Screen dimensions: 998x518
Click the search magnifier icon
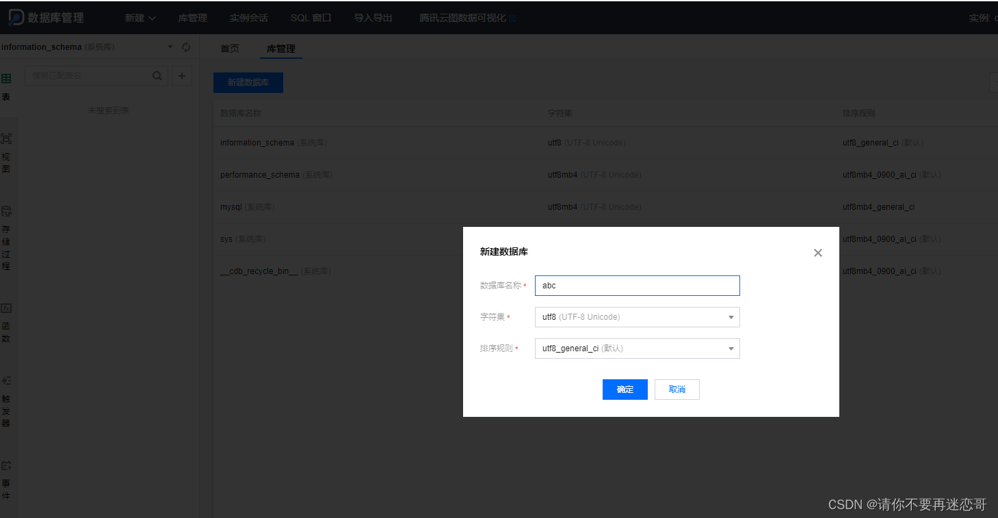click(x=157, y=76)
